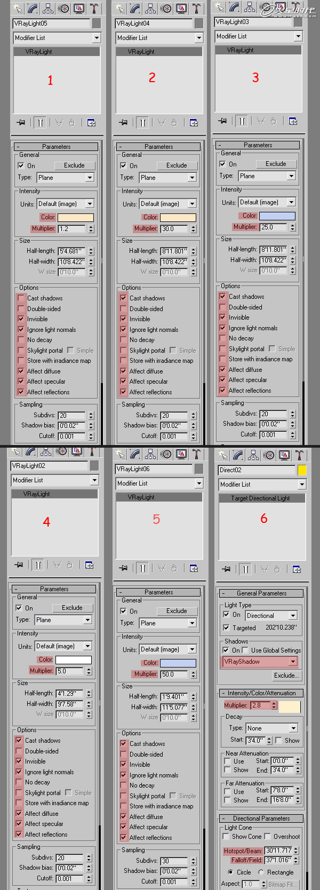
Task: Open Hierarchy tab in VRayLight04 panel
Action: 151,9
